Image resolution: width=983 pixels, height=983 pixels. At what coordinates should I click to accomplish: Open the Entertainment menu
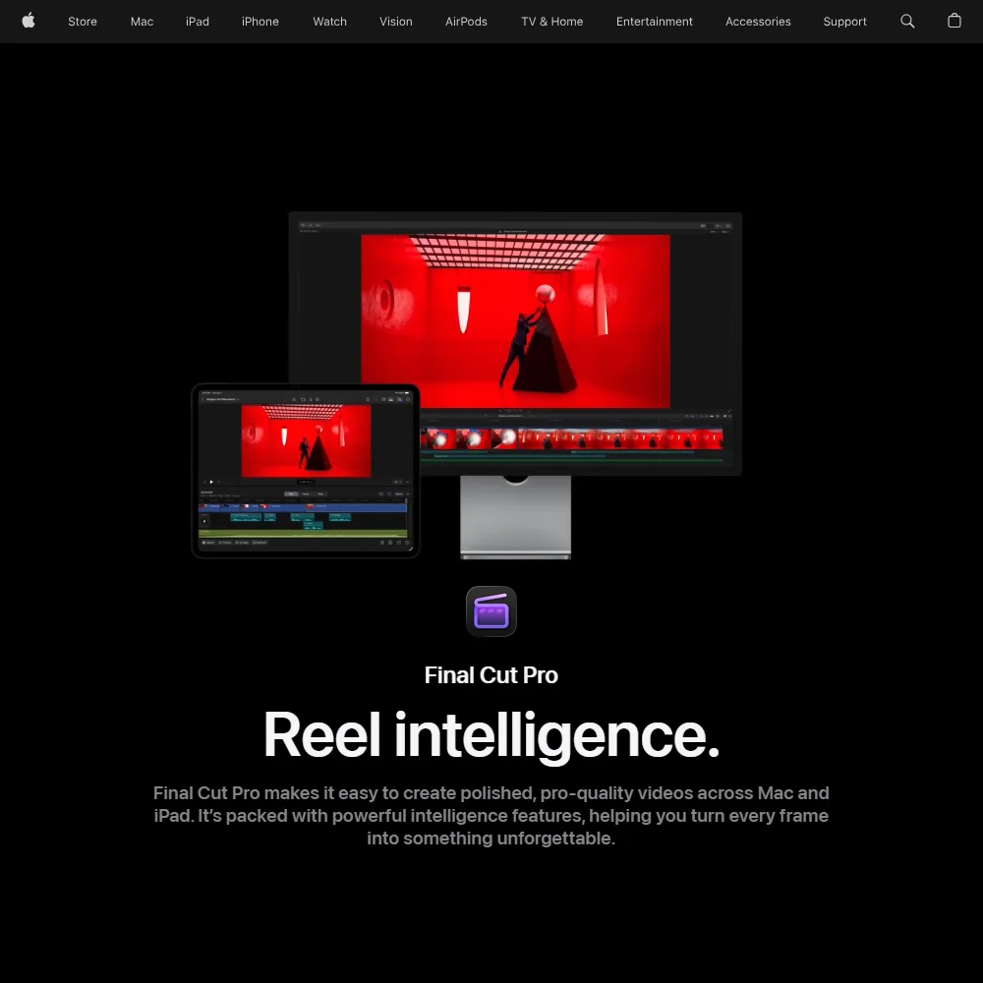tap(654, 22)
